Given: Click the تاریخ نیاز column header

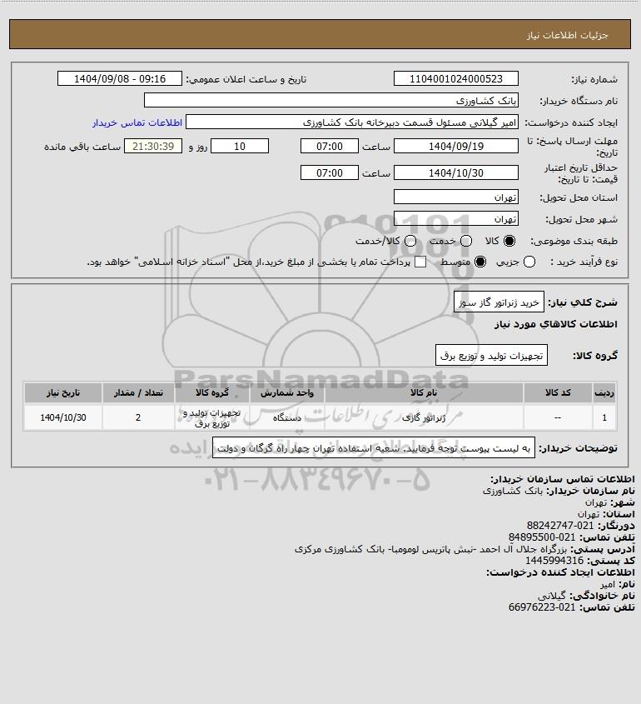Looking at the screenshot, I should [63, 393].
